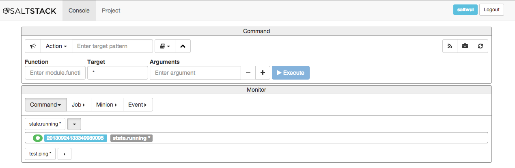Expand the Event monitor view
Viewport: 515px width, 168px height.
138,105
